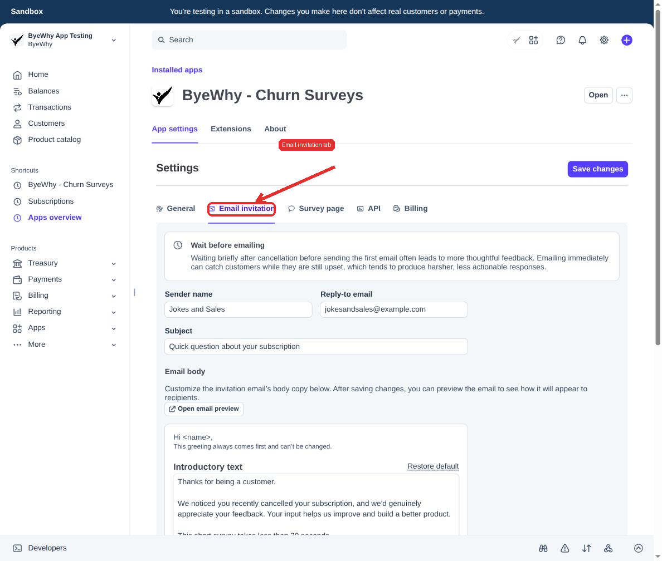The image size is (662, 561).
Task: Click the Subject input field
Action: 316,347
